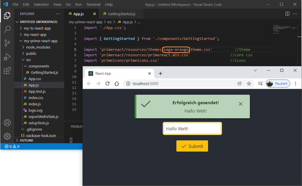Dismiss the success toast message
The image size is (302, 186).
[x=240, y=104]
